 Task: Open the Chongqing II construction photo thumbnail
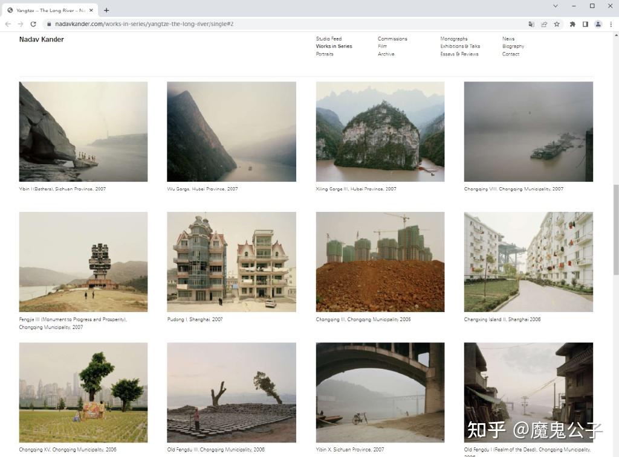pos(380,262)
